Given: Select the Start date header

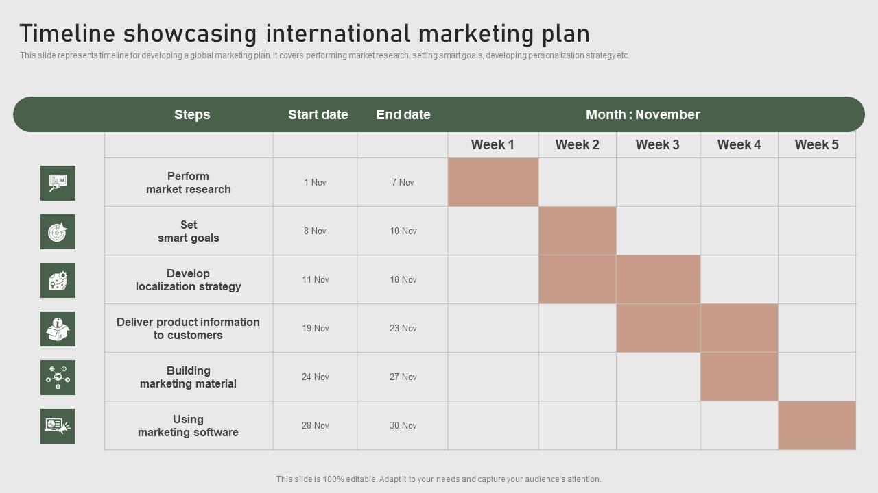Looking at the screenshot, I should coord(318,114).
